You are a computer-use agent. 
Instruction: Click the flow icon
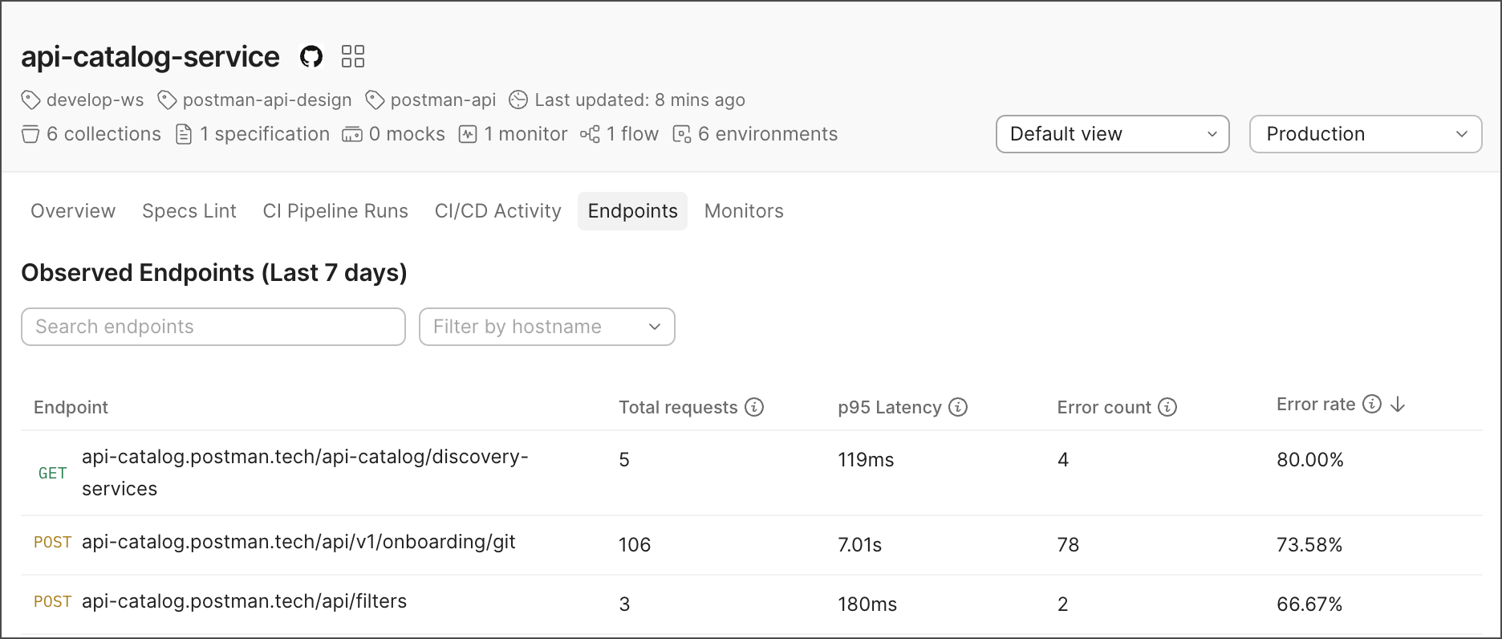[590, 134]
